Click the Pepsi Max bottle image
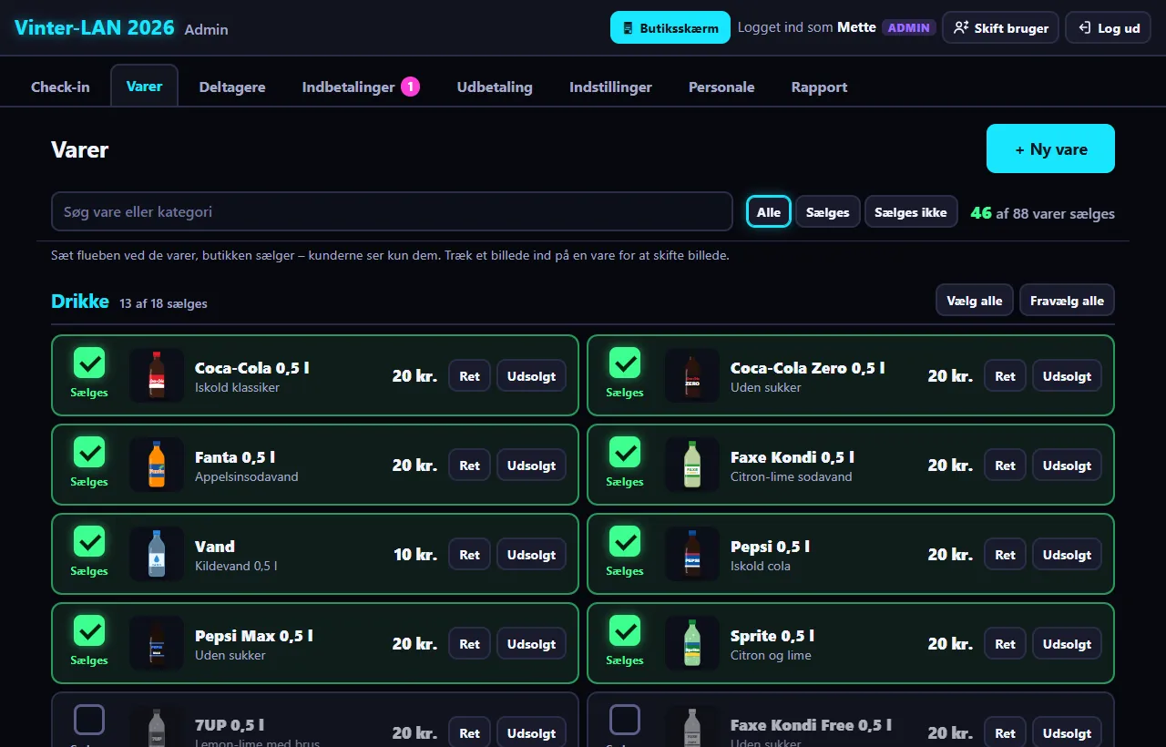 point(157,643)
